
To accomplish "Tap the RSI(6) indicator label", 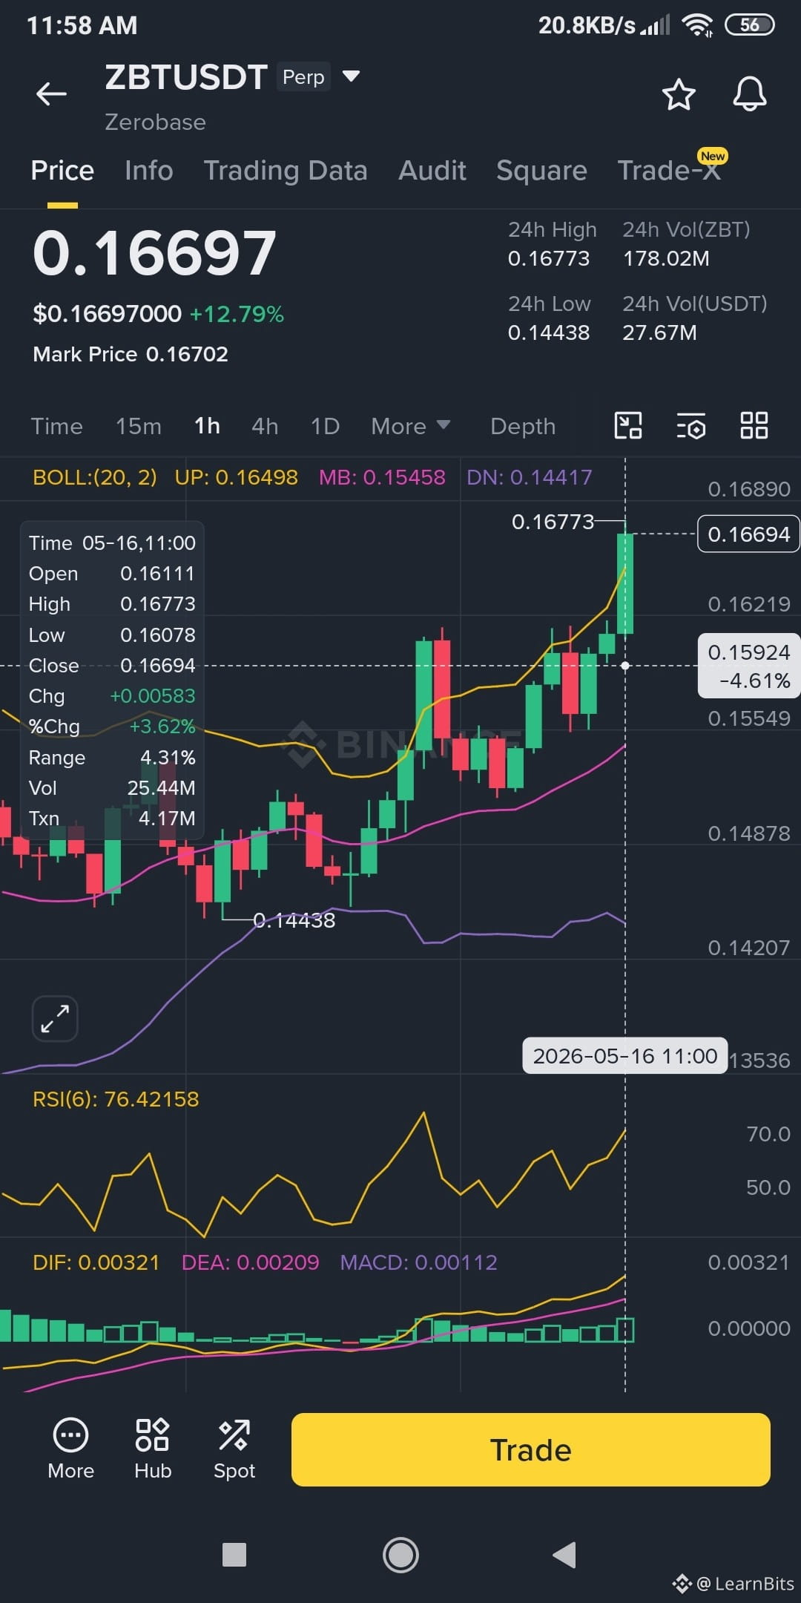I will coord(116,1099).
